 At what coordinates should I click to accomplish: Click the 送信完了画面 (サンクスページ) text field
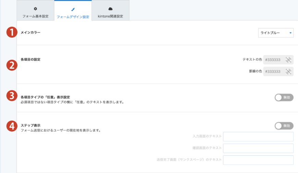(258, 160)
